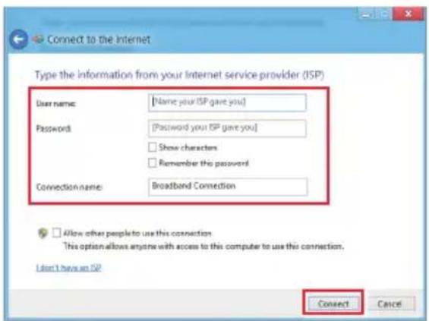Click into the Password input field
The height and width of the screenshot is (321, 429).
point(227,128)
